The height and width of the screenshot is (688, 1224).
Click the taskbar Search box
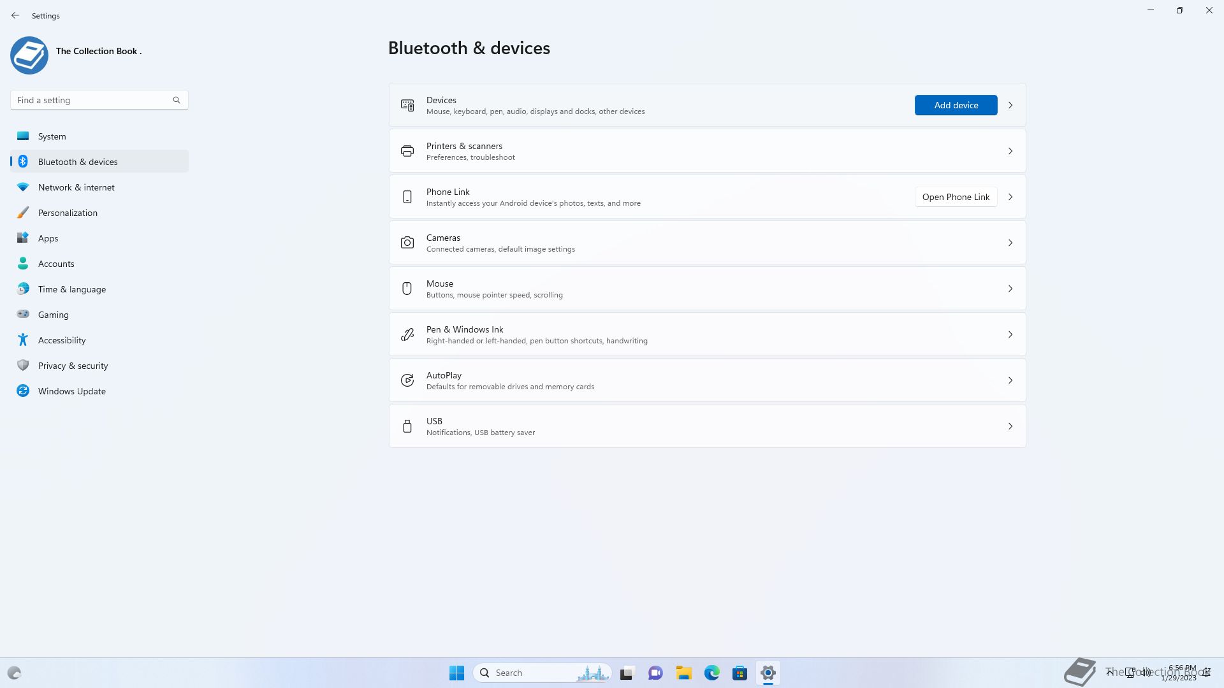tap(543, 673)
